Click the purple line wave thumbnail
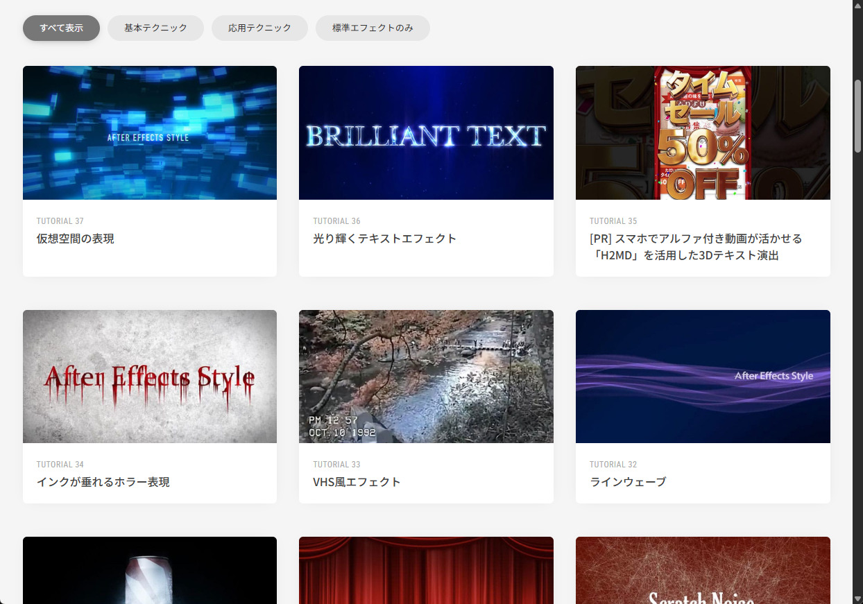 click(x=703, y=376)
